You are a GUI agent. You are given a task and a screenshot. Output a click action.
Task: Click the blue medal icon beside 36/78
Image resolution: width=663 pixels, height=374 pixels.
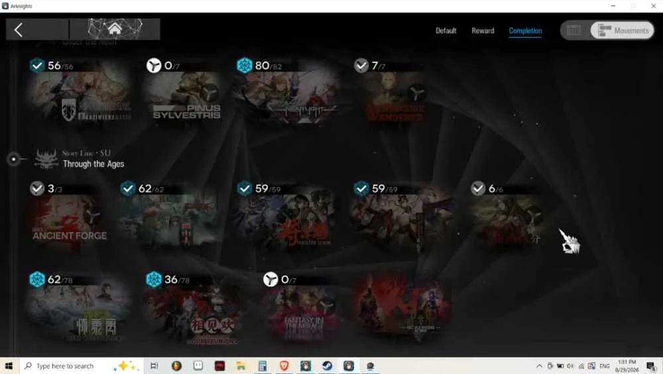[154, 279]
